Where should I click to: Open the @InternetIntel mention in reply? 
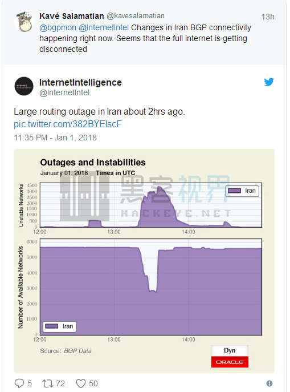pos(104,27)
